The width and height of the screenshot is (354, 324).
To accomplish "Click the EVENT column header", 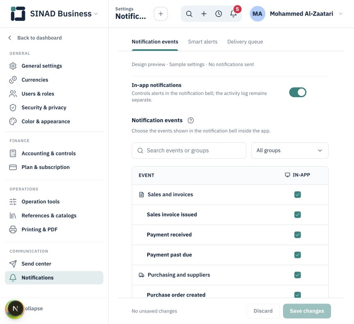I will (x=146, y=176).
